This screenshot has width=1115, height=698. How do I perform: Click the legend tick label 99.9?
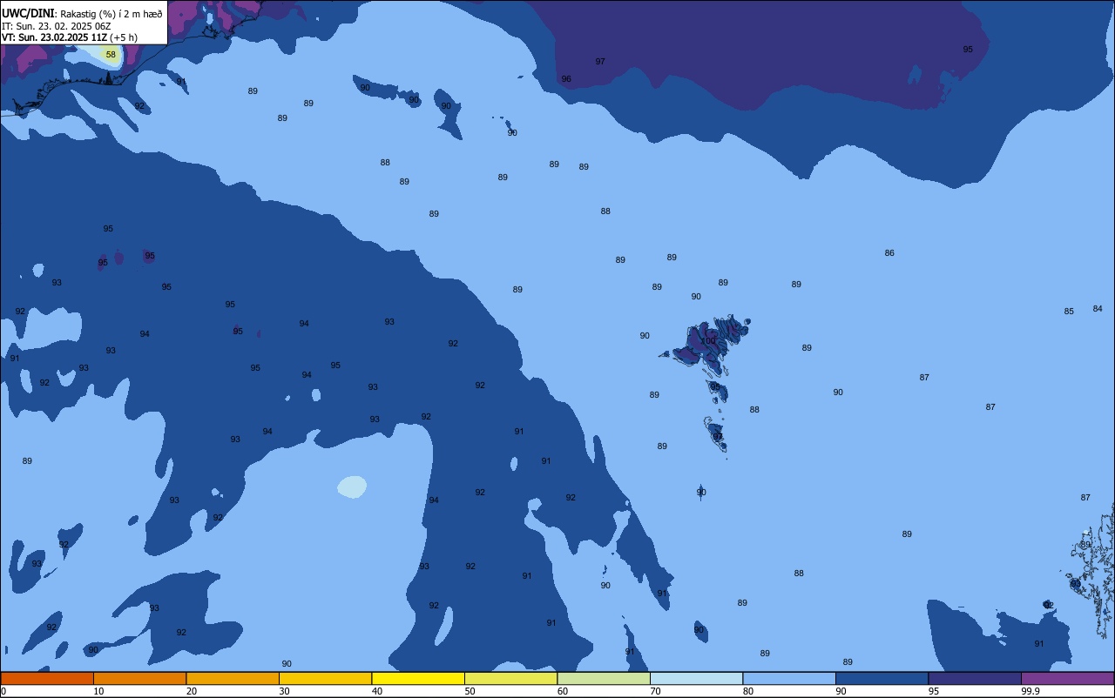[x=1031, y=691]
